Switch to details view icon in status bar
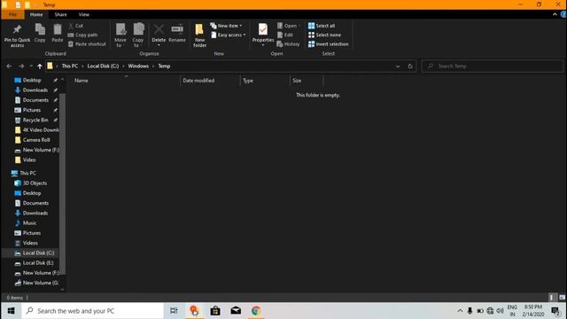This screenshot has height=319, width=567. pyautogui.click(x=551, y=298)
